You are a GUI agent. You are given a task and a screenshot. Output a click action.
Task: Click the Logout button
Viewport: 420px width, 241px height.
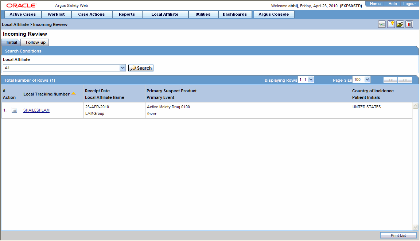(409, 4)
